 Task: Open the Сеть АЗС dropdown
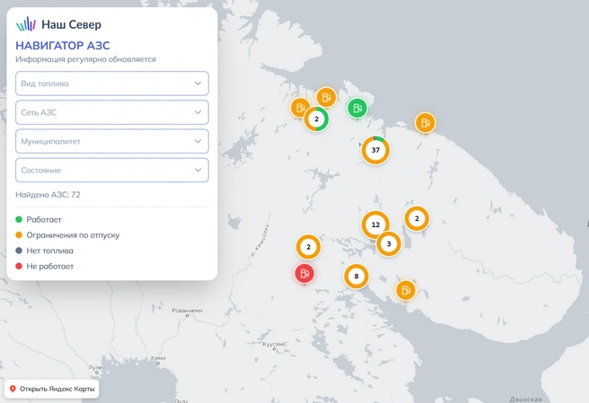click(112, 112)
